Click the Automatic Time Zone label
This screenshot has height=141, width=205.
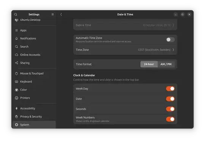[89, 38]
